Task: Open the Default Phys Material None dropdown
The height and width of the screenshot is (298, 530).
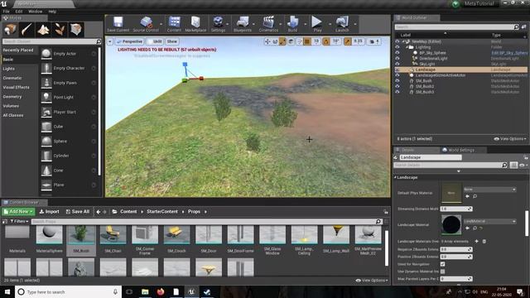Action: click(x=489, y=190)
